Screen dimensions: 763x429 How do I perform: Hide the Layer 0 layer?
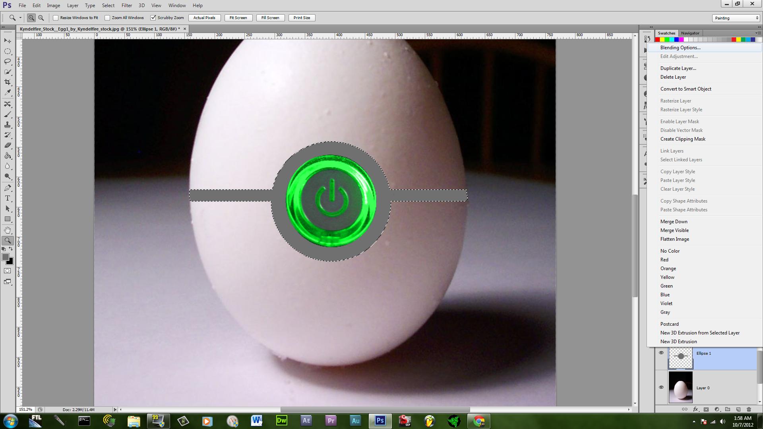pos(661,388)
